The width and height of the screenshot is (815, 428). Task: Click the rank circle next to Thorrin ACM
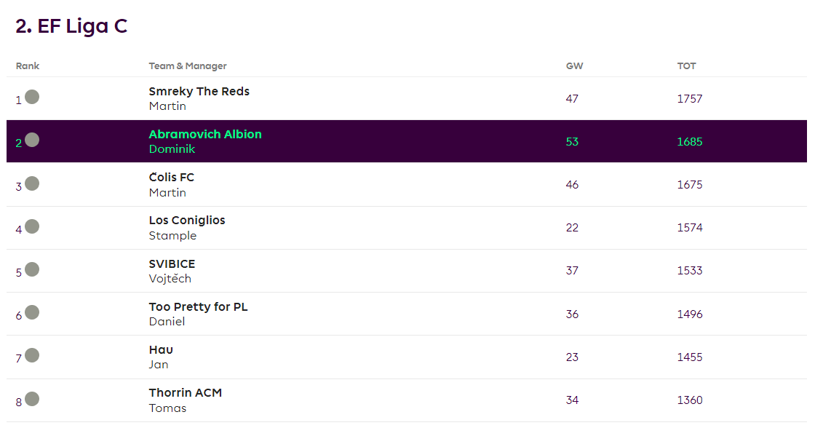(32, 399)
